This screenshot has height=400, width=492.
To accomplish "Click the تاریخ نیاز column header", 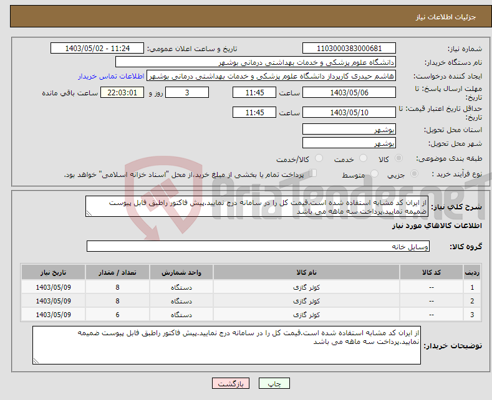I will 54,272.
